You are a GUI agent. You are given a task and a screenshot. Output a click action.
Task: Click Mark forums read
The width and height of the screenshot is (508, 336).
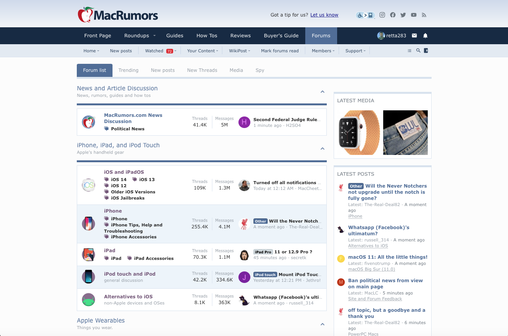point(280,51)
